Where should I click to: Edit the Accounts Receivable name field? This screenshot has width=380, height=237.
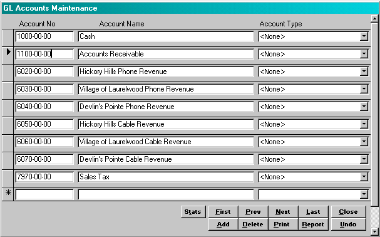166,54
